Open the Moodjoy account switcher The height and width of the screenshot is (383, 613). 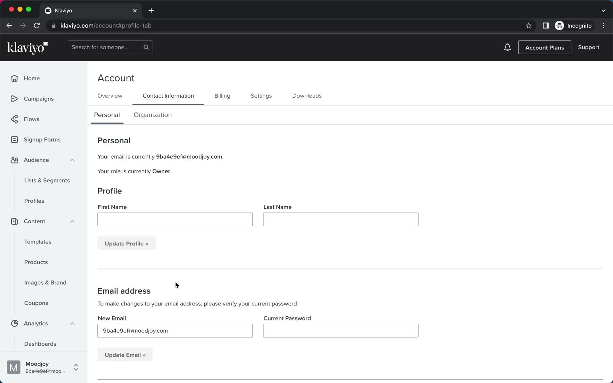click(76, 367)
